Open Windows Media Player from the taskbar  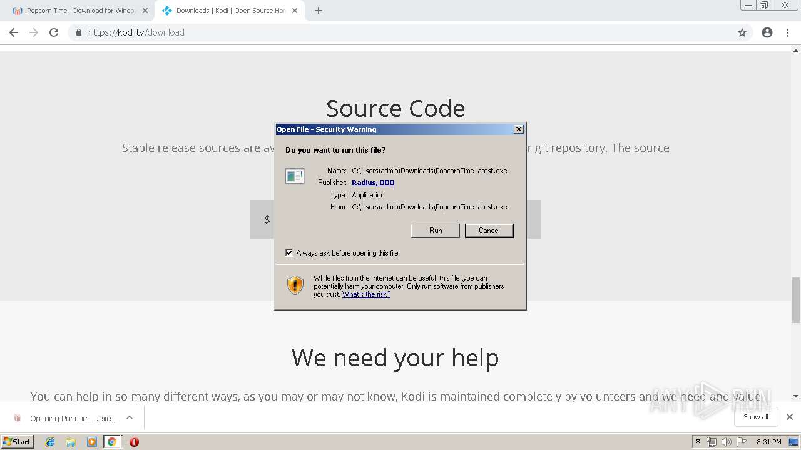click(x=92, y=442)
